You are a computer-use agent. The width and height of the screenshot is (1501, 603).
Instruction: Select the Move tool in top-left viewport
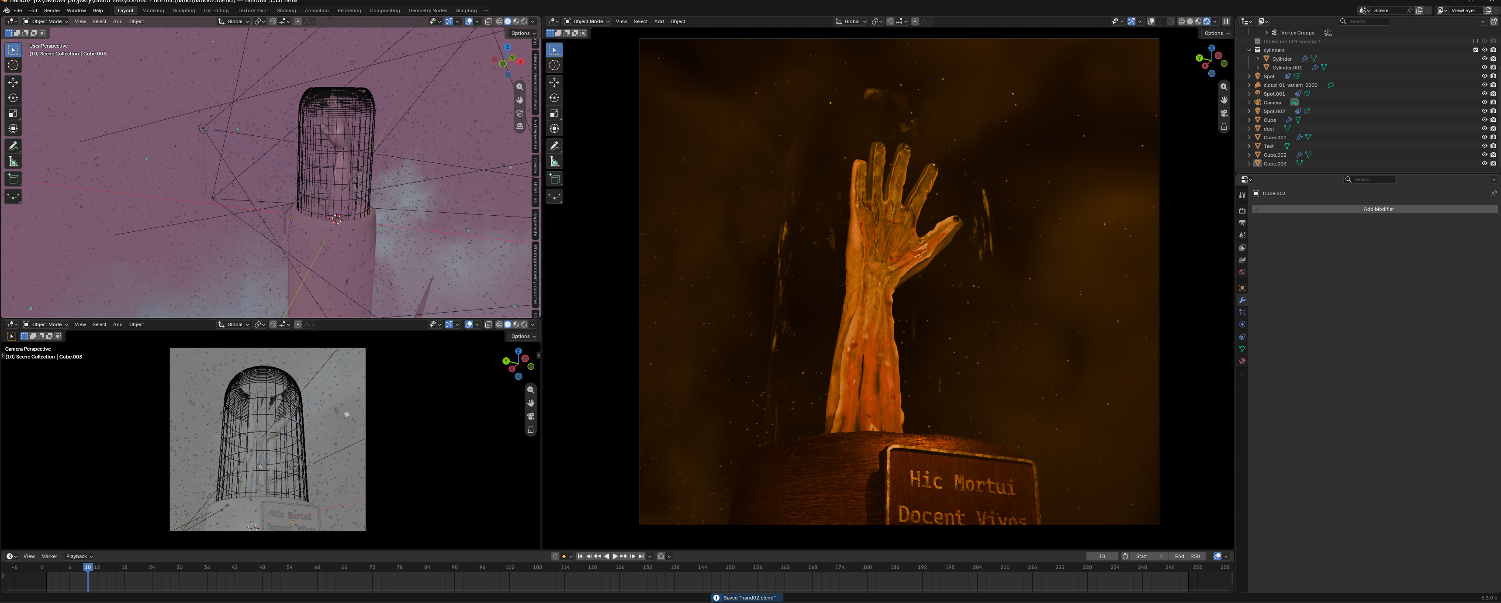(x=13, y=83)
